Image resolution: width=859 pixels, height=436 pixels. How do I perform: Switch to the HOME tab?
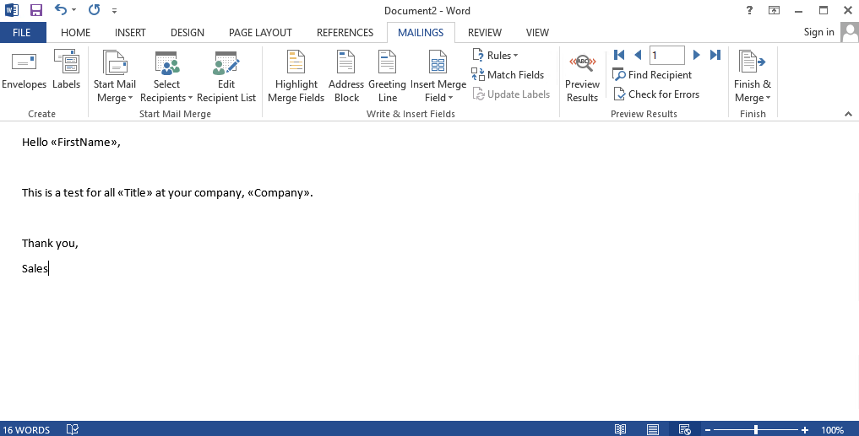(76, 32)
